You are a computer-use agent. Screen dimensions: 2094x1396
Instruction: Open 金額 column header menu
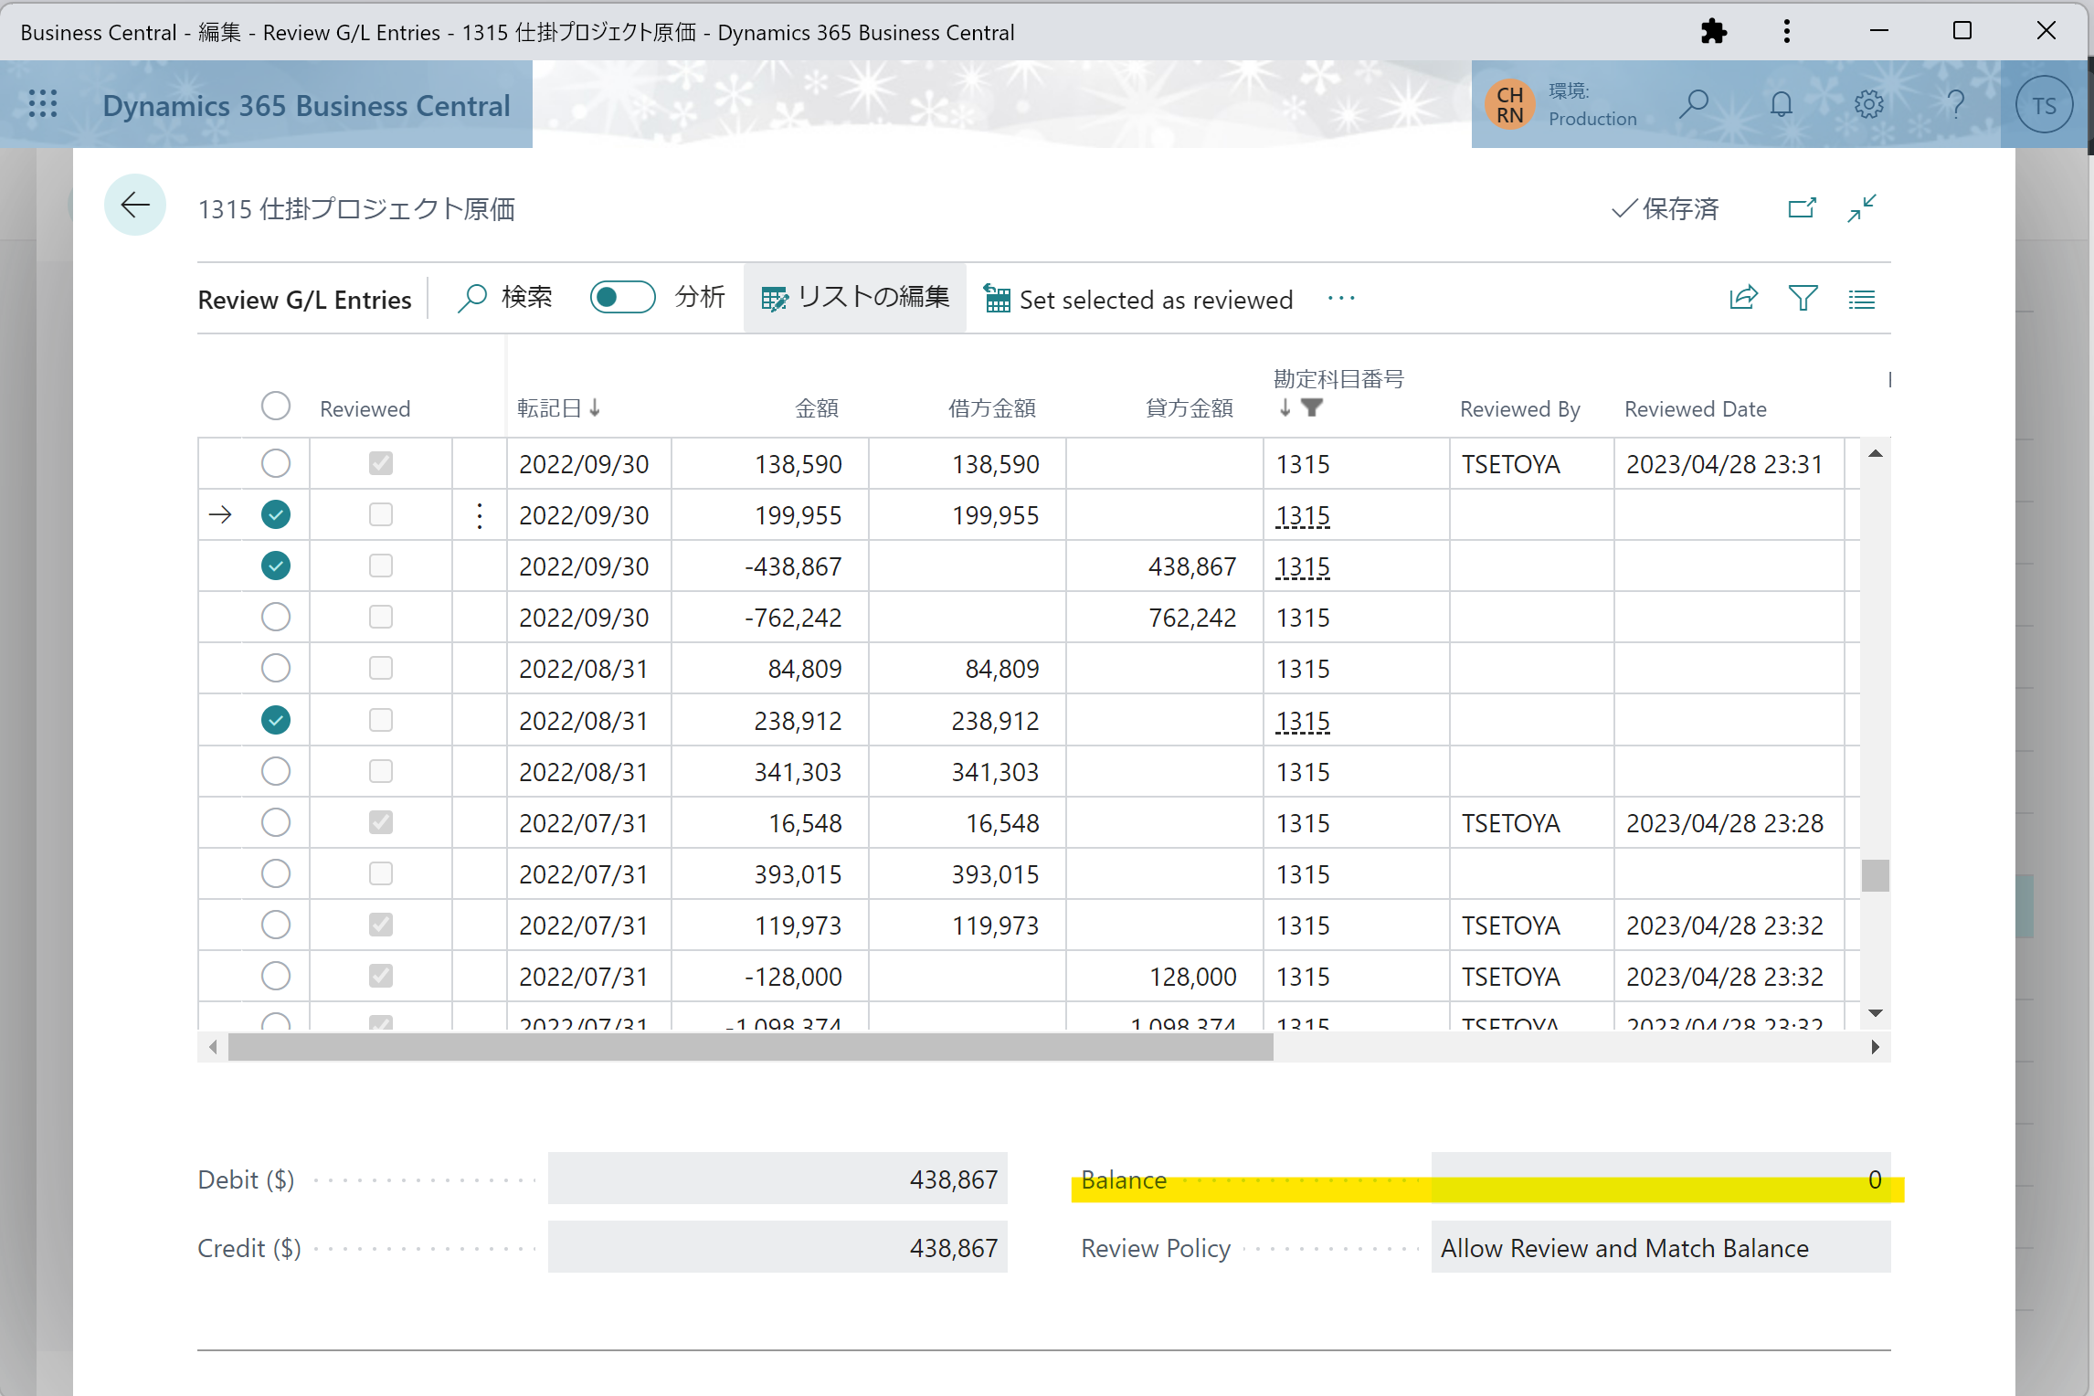point(817,408)
